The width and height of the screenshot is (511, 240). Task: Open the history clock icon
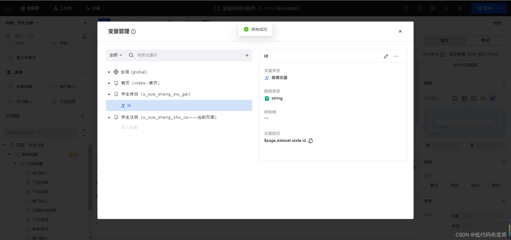point(419,8)
